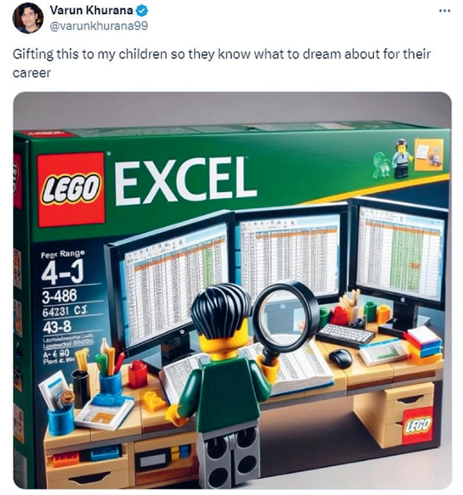Click the tweet text about gifting children
This screenshot has height=495, width=463.
222,63
